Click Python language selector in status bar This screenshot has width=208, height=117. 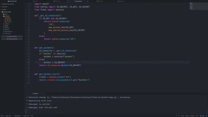coord(187,116)
